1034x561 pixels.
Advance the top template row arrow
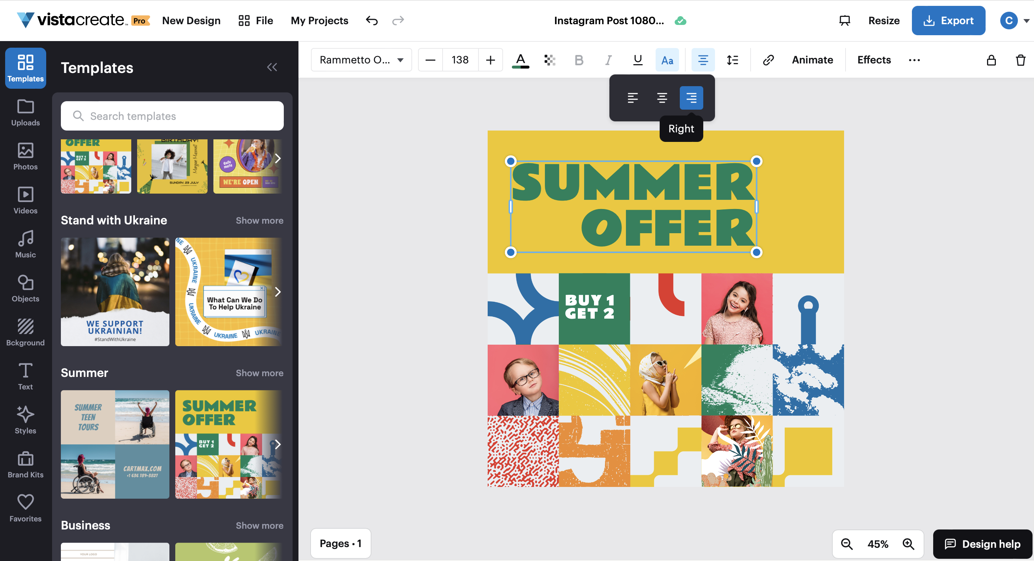coord(277,158)
